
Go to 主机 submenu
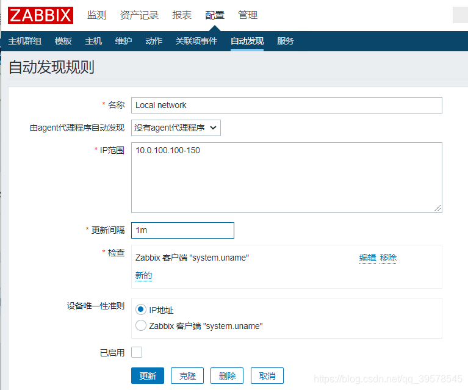93,41
